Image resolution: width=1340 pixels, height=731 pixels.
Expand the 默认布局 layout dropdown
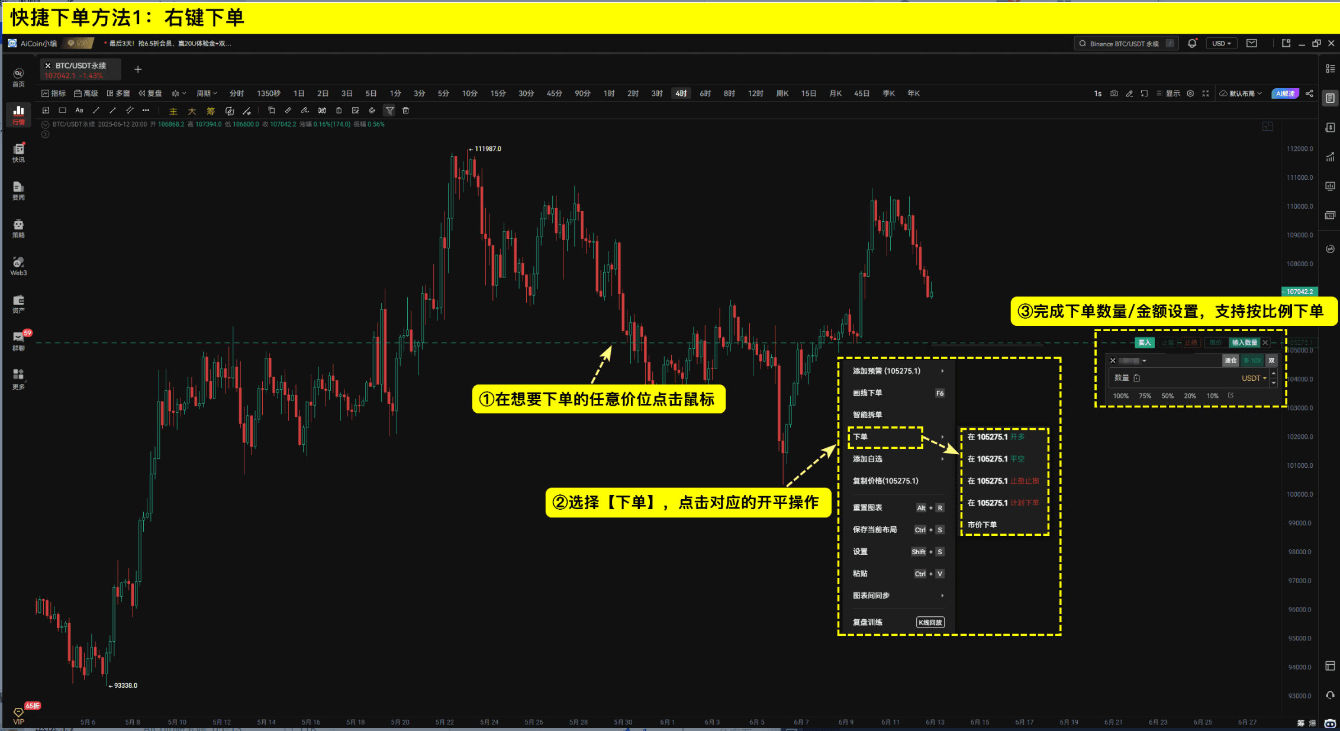(1241, 93)
